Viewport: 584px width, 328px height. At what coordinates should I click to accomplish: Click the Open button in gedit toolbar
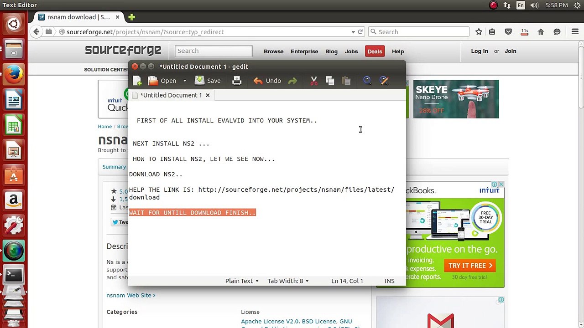162,81
